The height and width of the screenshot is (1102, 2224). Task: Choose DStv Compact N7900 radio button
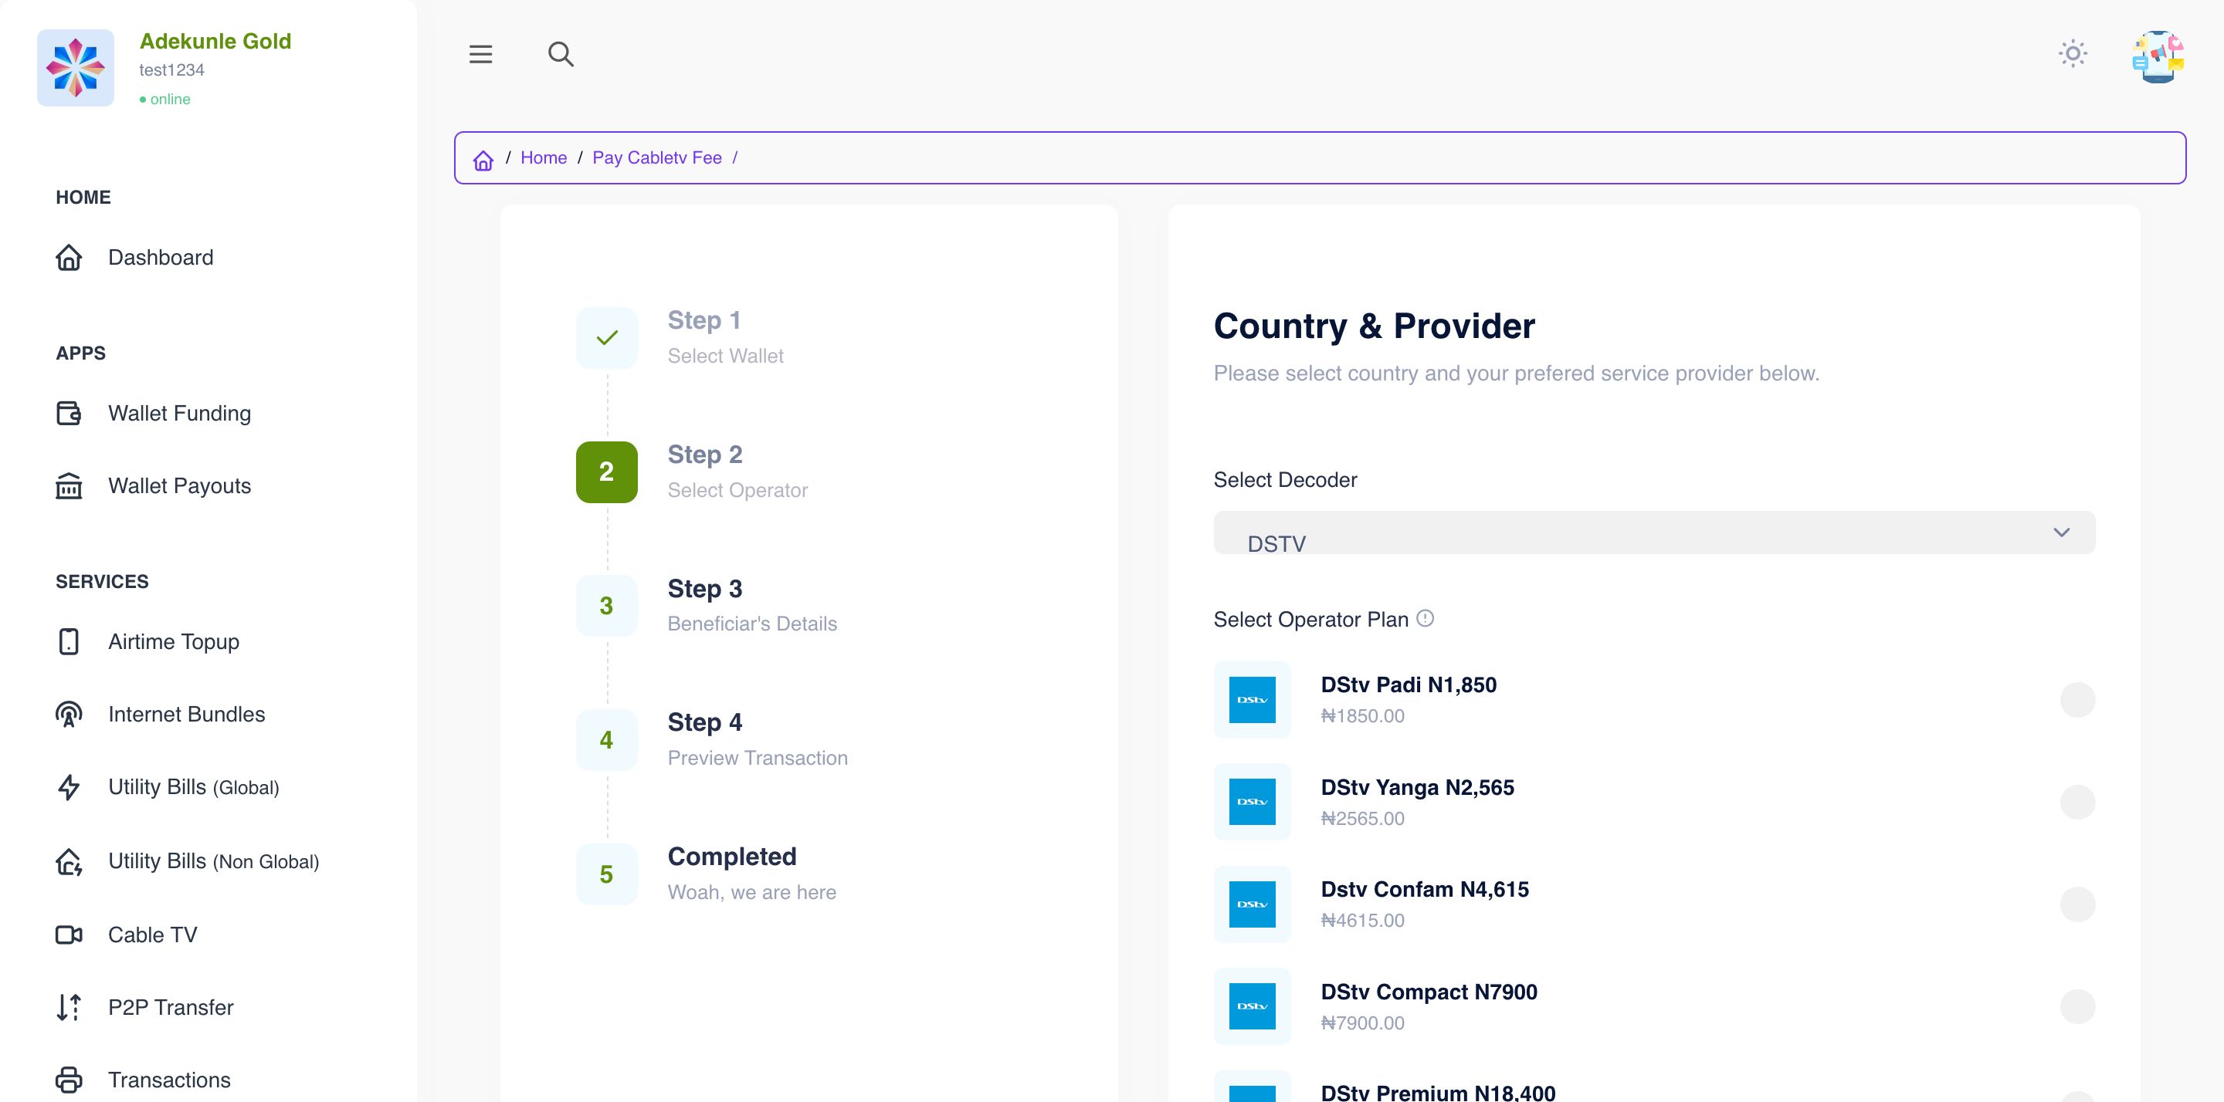click(2077, 1006)
